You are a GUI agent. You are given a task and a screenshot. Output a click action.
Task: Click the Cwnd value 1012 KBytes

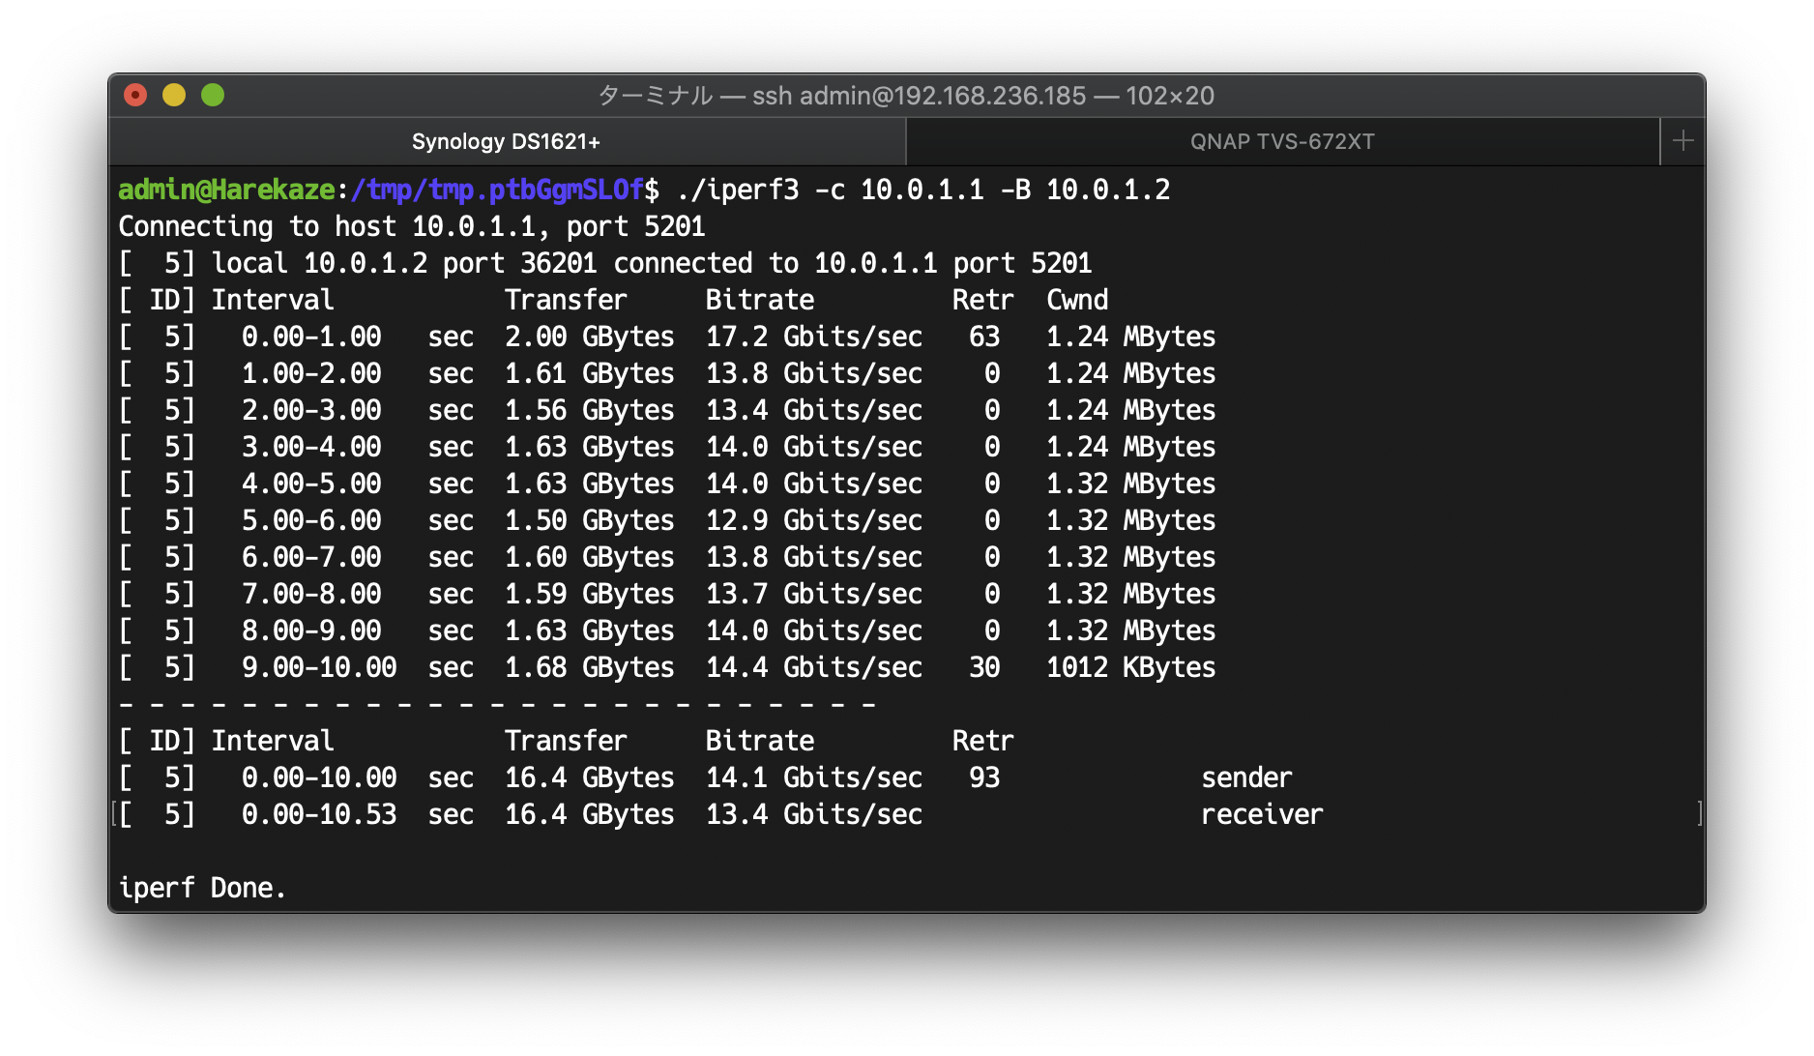(x=1130, y=667)
